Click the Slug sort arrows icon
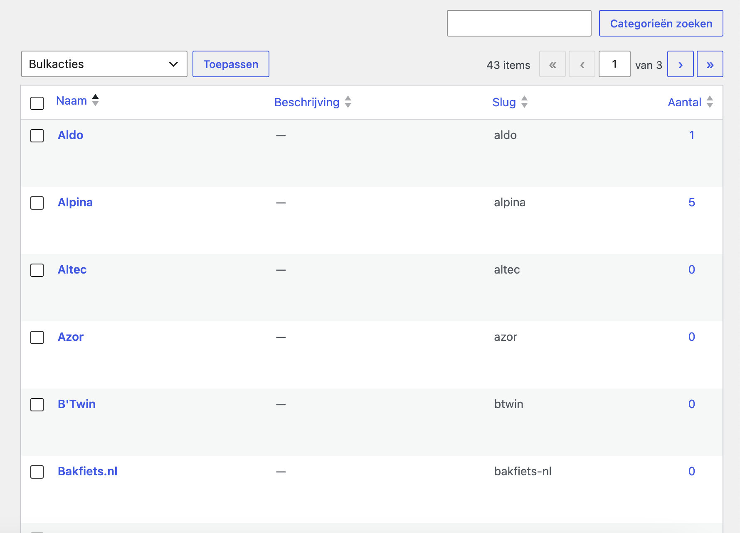Viewport: 740px width, 533px height. [525, 102]
